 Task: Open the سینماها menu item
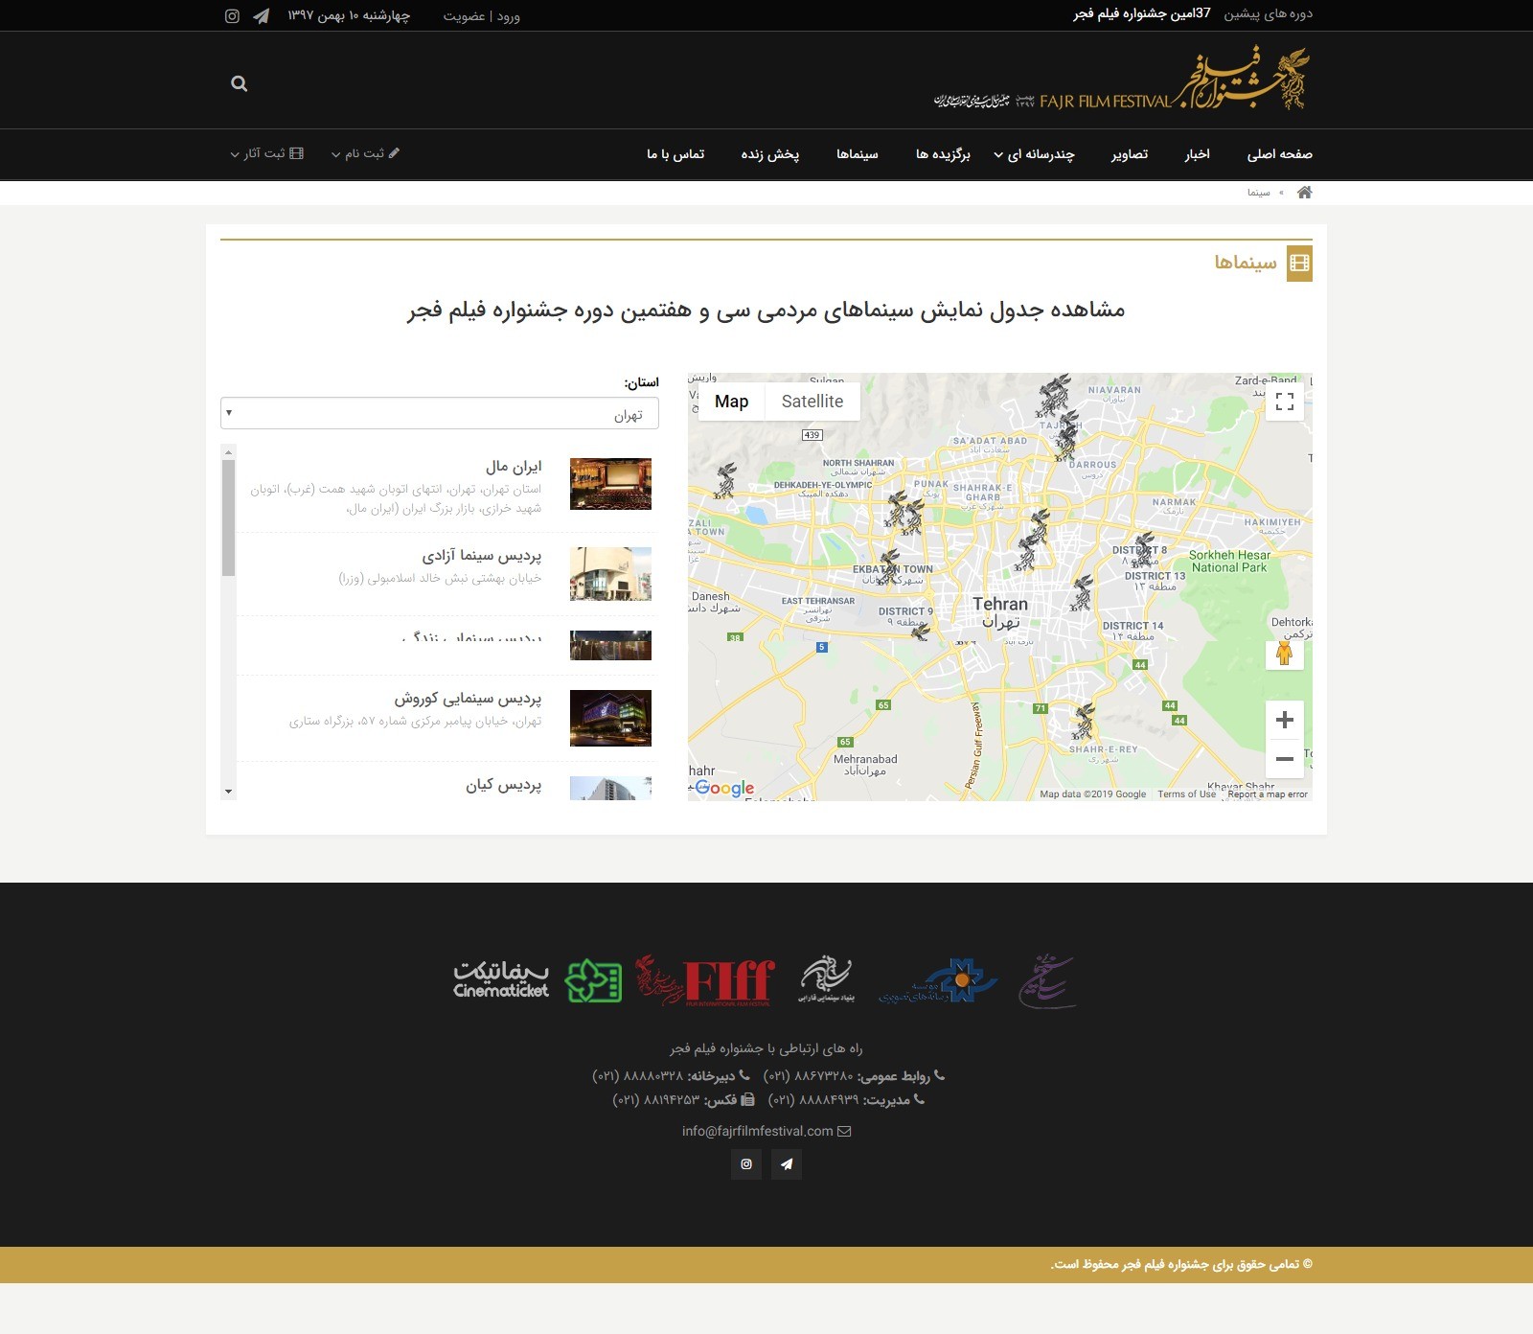[858, 154]
